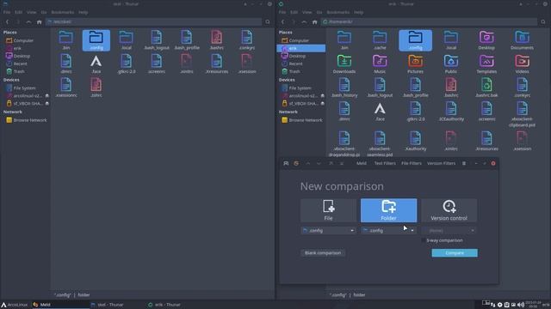Select the Pictures folder in right Thunar window
Viewport: 551px width, 309px height.
415,64
